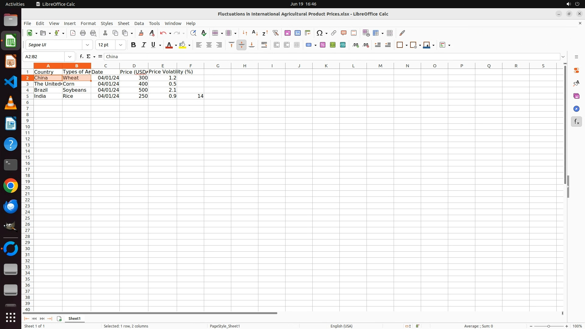
Task: Open the Function Wizard beside the formula bar
Action: pyautogui.click(x=81, y=57)
